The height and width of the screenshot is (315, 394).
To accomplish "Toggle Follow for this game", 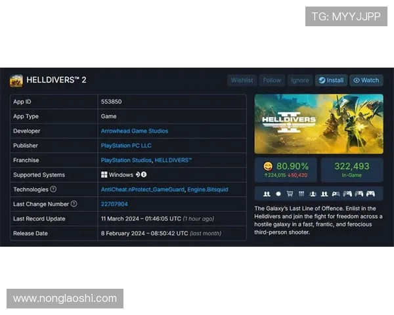I will tap(272, 80).
